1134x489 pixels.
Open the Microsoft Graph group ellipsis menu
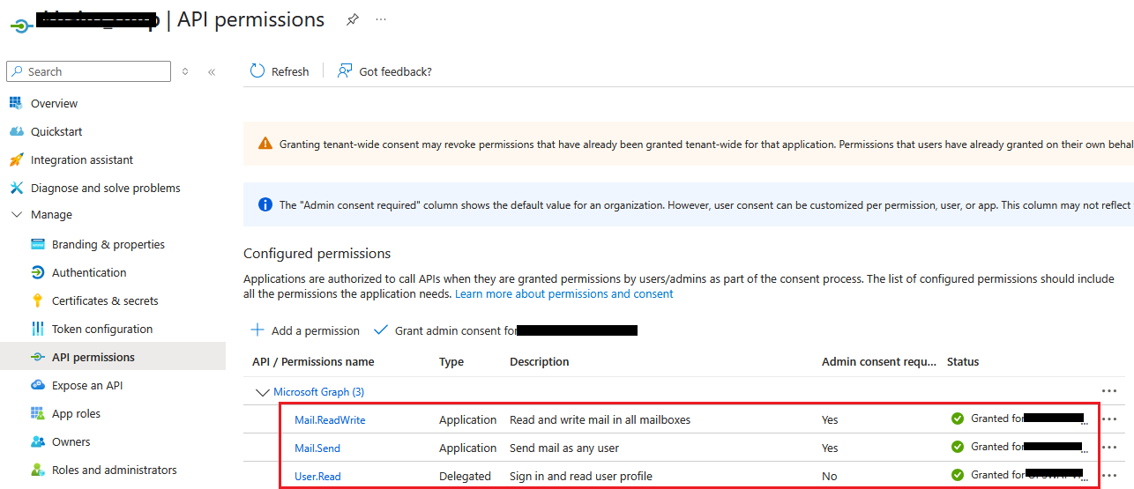[1109, 391]
